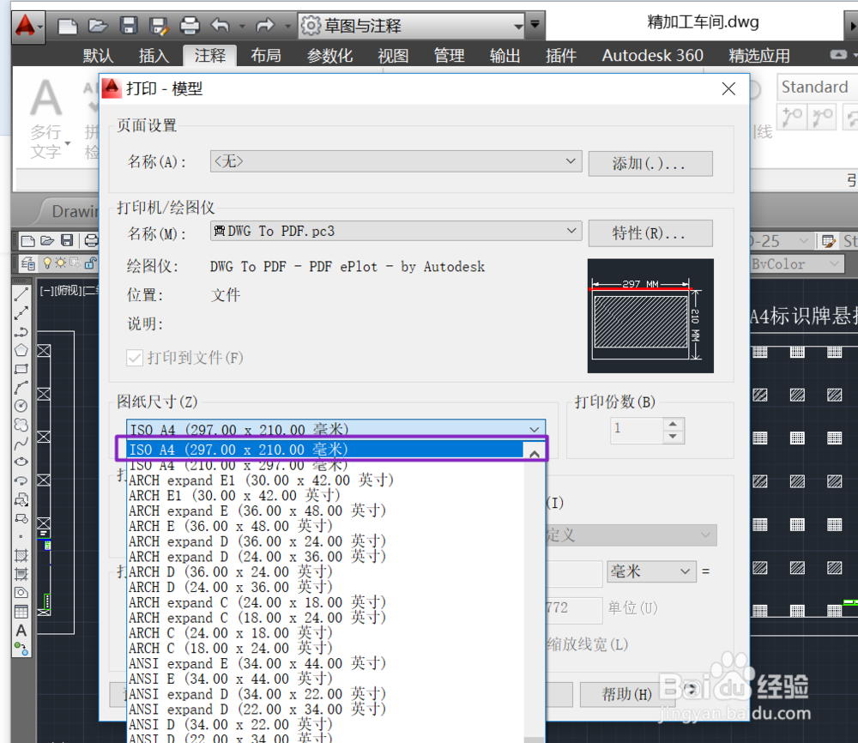Select the Multiline Text A tool in draw toolbar
Image resolution: width=858 pixels, height=743 pixels.
click(21, 631)
